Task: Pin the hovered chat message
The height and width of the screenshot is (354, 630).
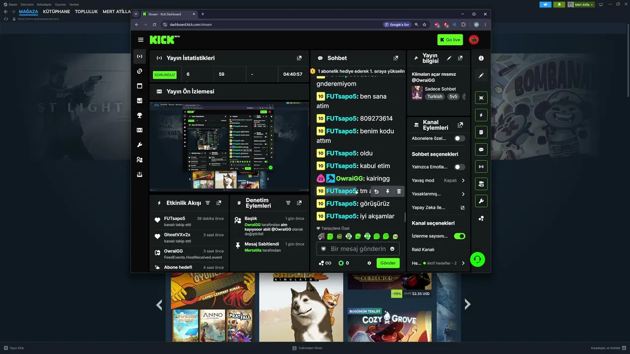Action: [388, 191]
